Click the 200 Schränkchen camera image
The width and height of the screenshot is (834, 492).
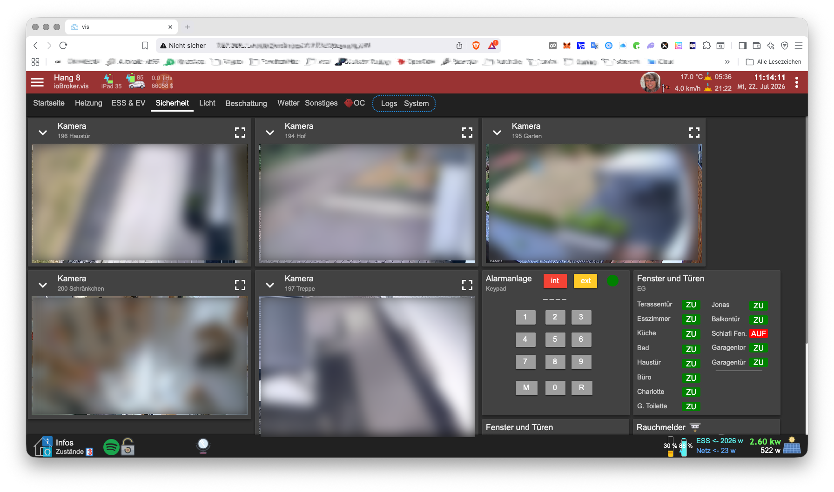pyautogui.click(x=140, y=356)
